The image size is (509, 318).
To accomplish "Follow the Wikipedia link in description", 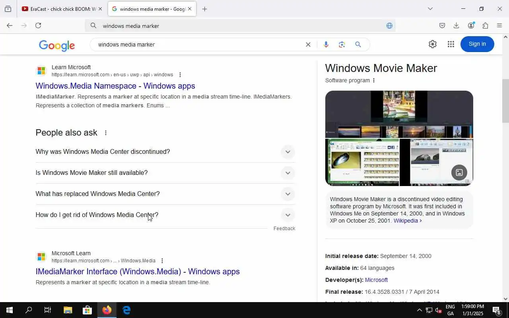I will click(x=408, y=221).
